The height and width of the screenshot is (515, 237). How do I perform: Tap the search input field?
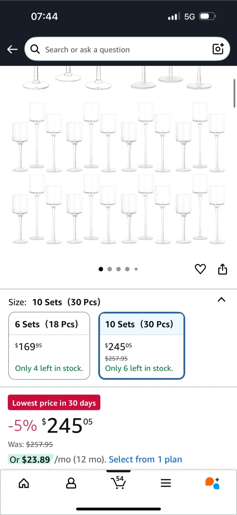[121, 49]
